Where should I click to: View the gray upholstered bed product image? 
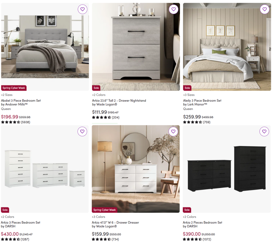tap(45, 47)
